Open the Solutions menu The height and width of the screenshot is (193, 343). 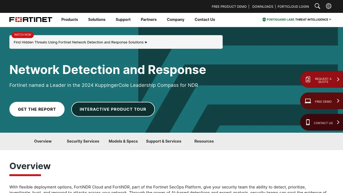click(97, 20)
